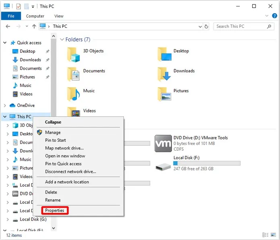Click the New folder quick access toolbar icon

click(x=27, y=6)
